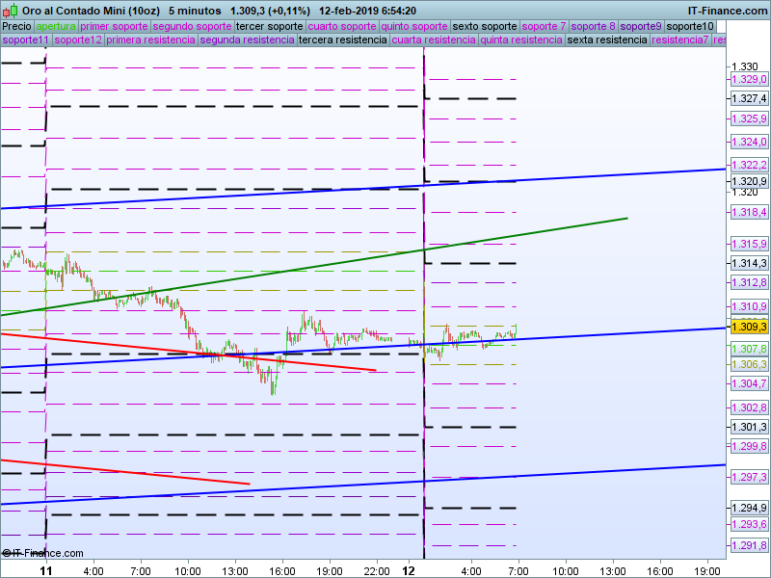The image size is (771, 578).
Task: Click the 1.327,4 price level tag
Action: tap(749, 99)
